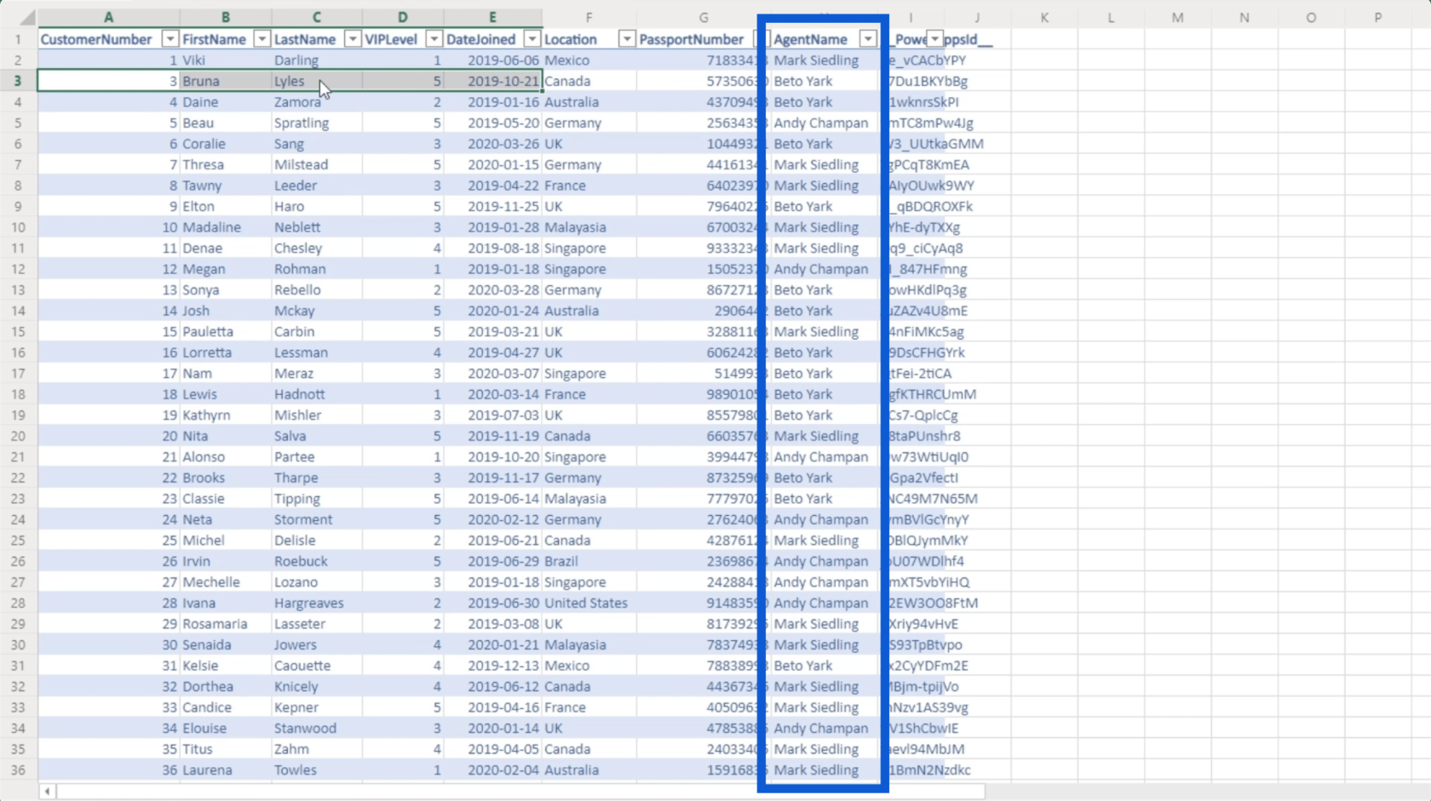This screenshot has height=801, width=1431.
Task: Click the cell containing 'Chesley'
Action: [x=317, y=248]
